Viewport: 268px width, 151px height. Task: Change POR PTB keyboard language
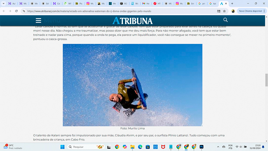click(230, 147)
